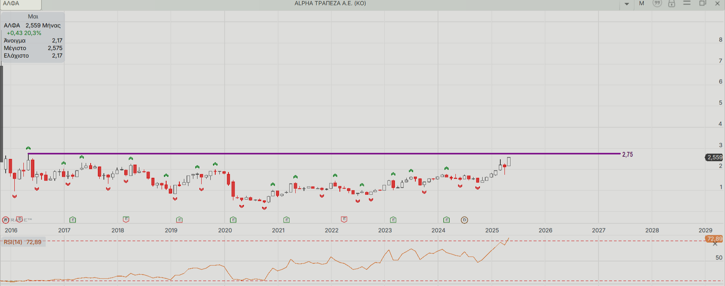Open the green E event marker at 2017
The height and width of the screenshot is (286, 725).
[73, 220]
